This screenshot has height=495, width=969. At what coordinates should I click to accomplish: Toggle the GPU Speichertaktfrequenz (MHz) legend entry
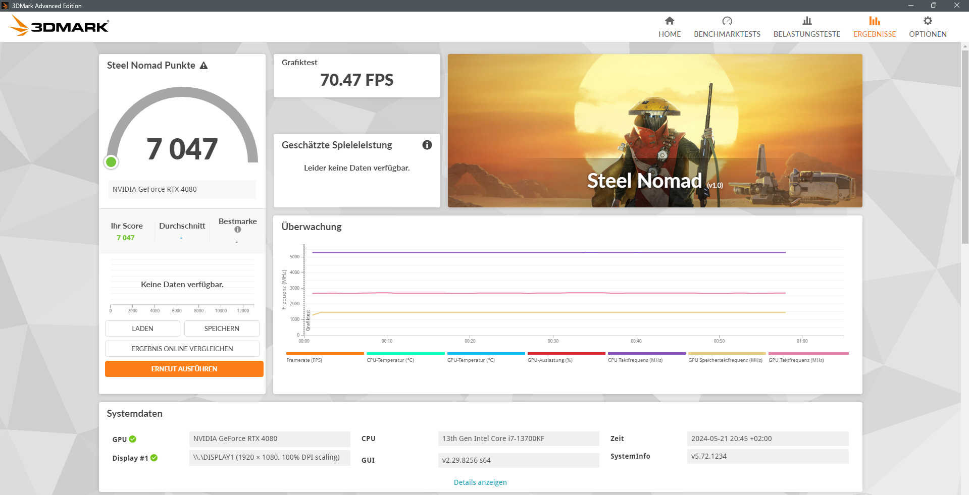tap(727, 357)
